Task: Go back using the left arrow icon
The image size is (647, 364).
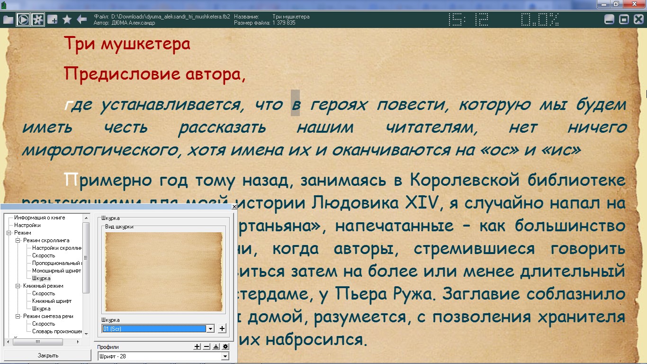Action: [82, 19]
